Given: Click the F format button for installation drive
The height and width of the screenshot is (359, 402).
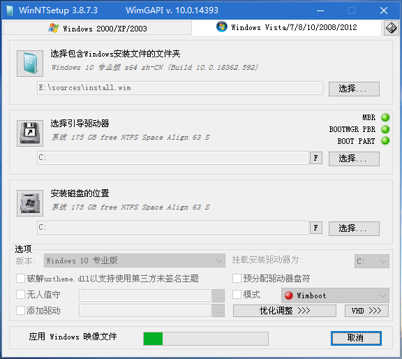Looking at the screenshot, I should tap(316, 228).
